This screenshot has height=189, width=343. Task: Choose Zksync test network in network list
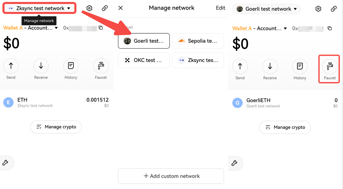pos(198,60)
